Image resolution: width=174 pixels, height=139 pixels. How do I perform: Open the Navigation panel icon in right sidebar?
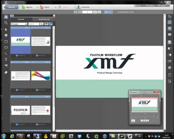coord(169,22)
